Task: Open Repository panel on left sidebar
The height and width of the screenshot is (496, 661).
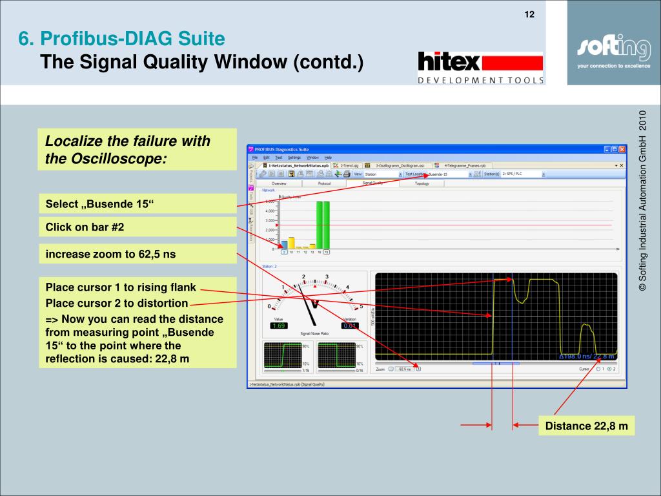Action: coord(251,230)
